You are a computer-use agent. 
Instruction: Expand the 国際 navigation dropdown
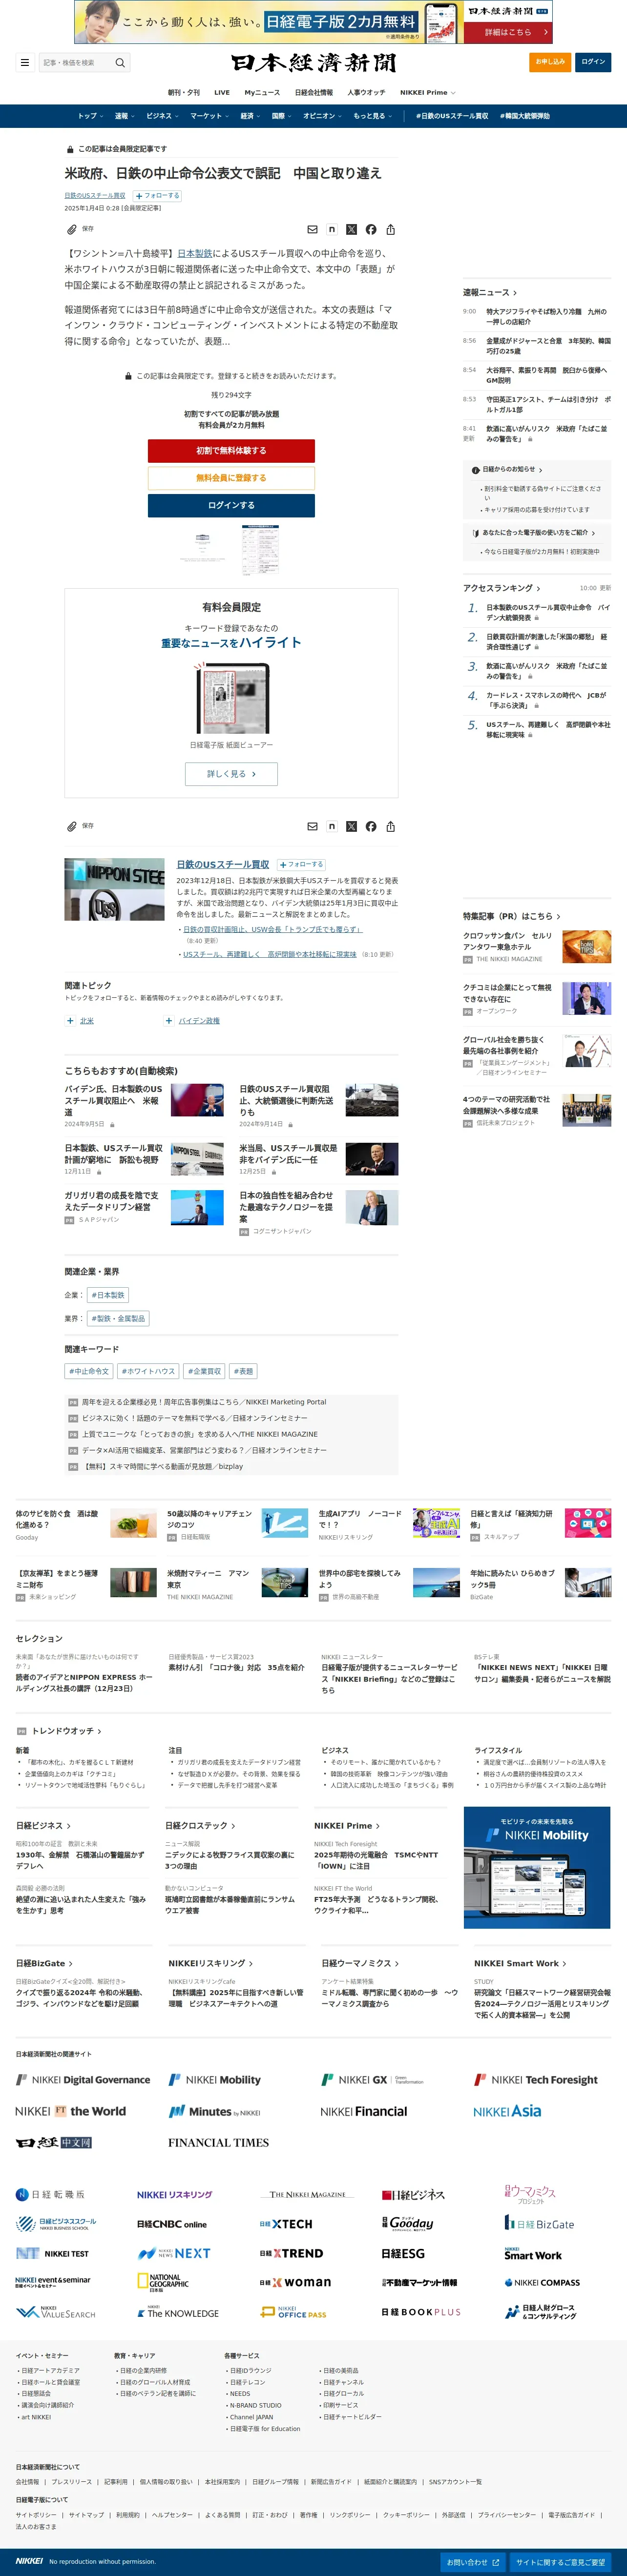(281, 116)
